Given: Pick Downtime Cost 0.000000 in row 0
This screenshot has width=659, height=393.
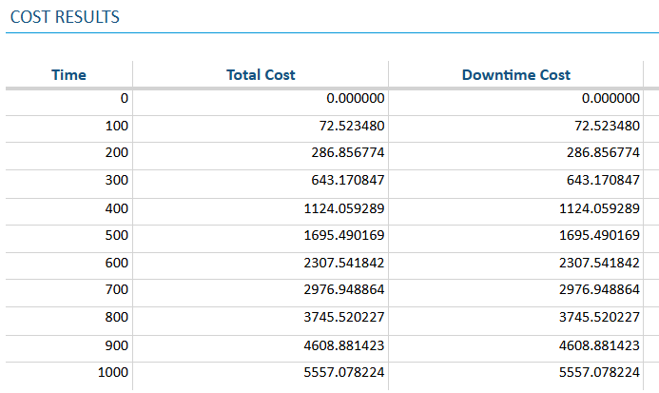Looking at the screenshot, I should [x=611, y=98].
